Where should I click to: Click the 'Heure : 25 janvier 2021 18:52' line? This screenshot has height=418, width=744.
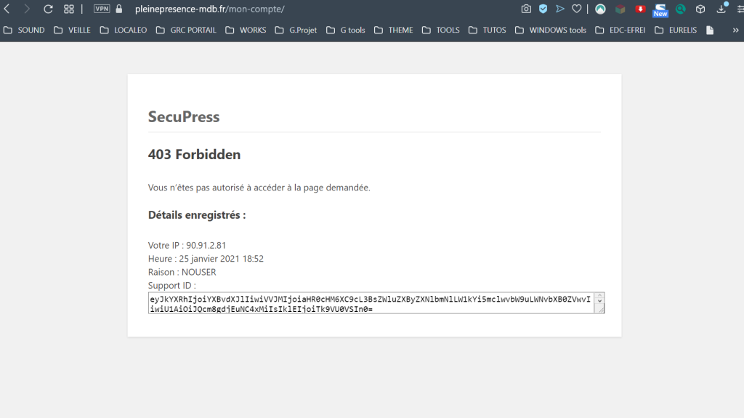[206, 258]
